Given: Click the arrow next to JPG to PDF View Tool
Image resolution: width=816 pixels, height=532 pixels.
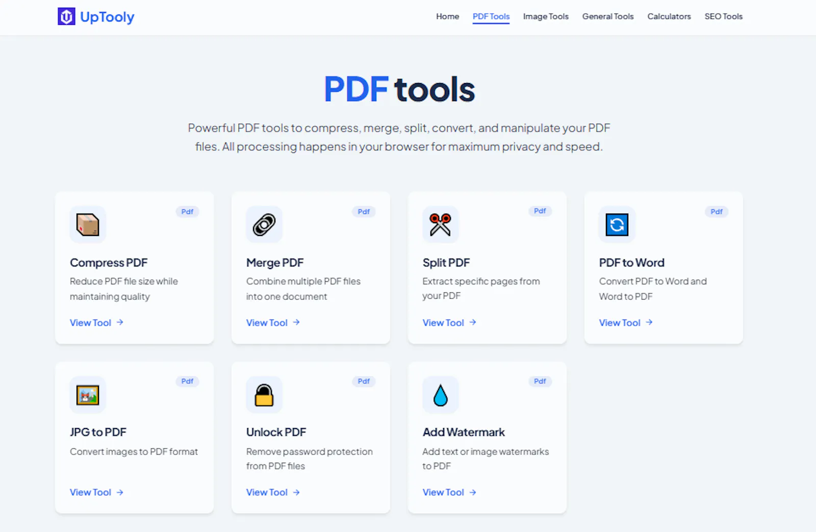Looking at the screenshot, I should tap(120, 492).
